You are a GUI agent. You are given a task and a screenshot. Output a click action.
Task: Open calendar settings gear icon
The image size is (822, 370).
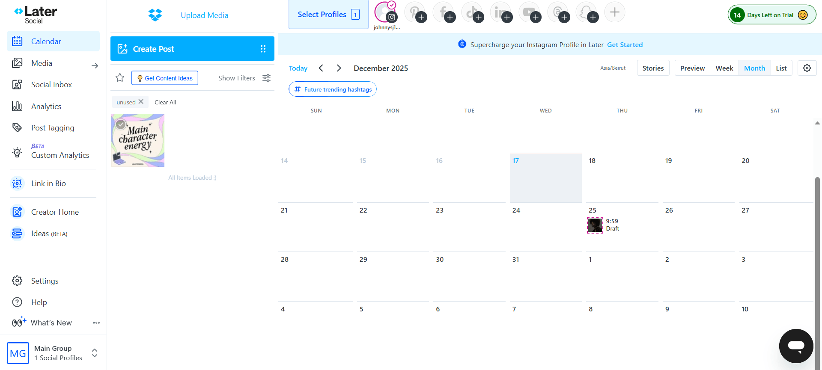[x=807, y=68]
